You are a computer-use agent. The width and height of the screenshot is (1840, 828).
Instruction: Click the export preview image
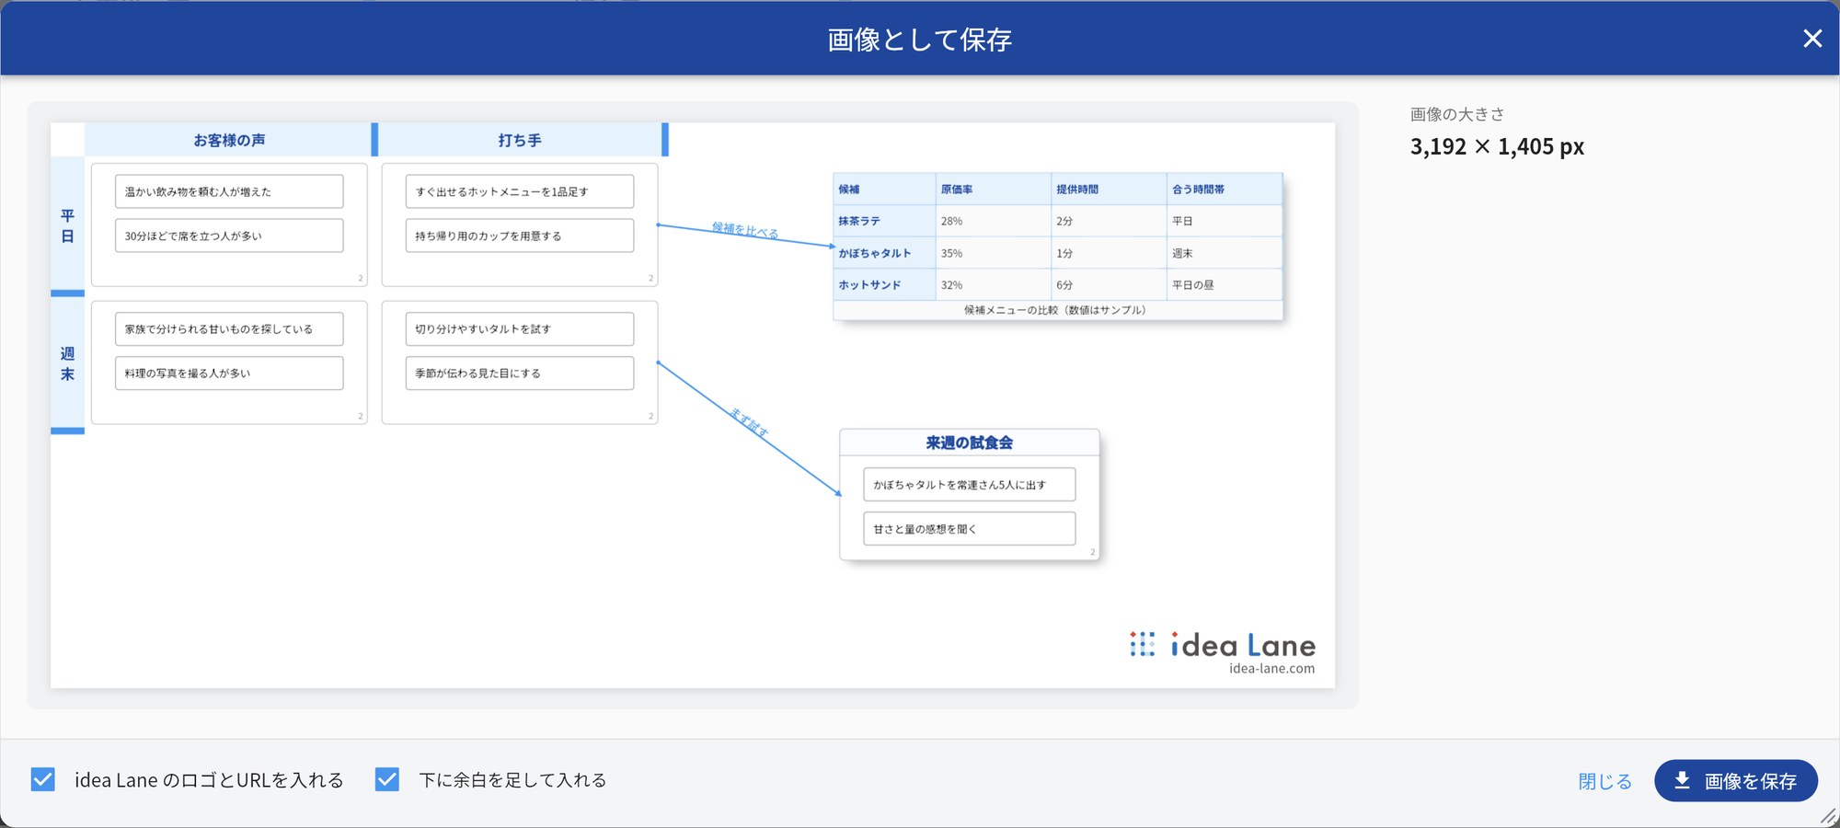coord(693,406)
